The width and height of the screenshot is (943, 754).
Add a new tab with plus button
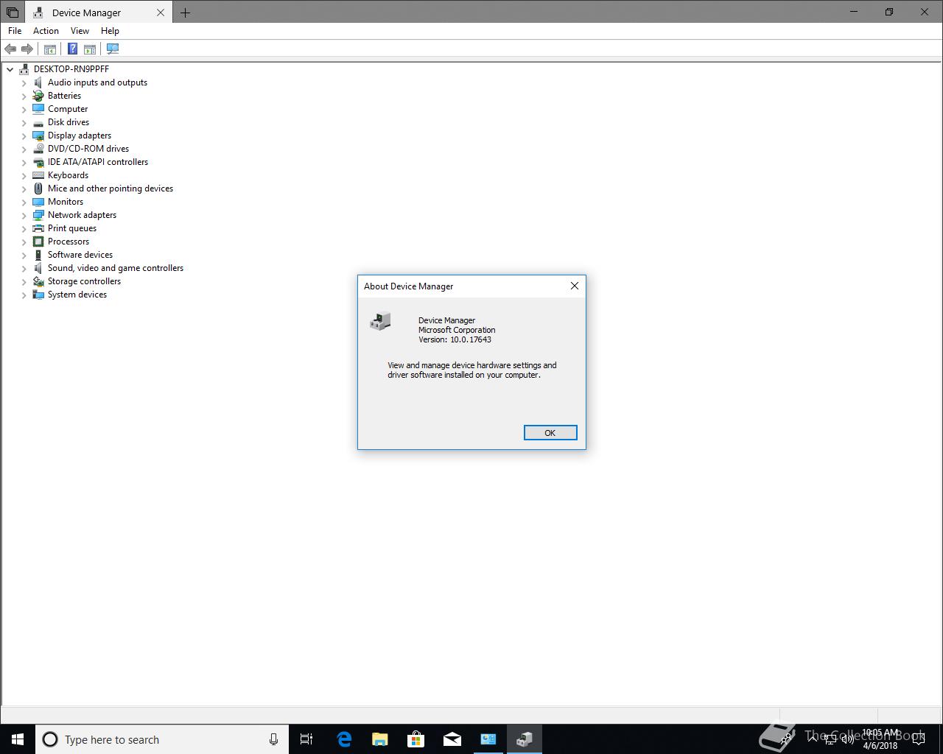[x=185, y=13]
